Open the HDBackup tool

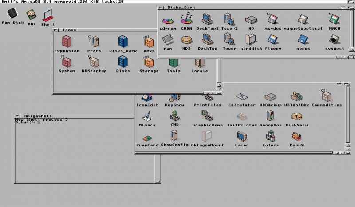pyautogui.click(x=271, y=97)
